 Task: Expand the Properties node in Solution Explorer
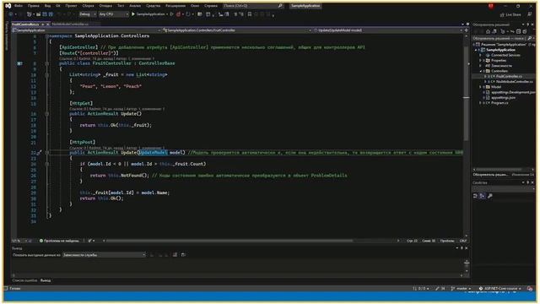(x=480, y=60)
